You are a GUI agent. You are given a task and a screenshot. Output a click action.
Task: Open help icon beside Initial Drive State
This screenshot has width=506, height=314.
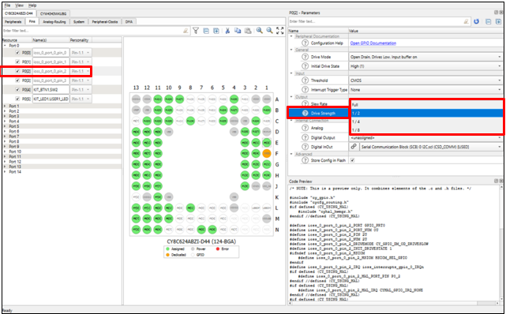pos(305,66)
